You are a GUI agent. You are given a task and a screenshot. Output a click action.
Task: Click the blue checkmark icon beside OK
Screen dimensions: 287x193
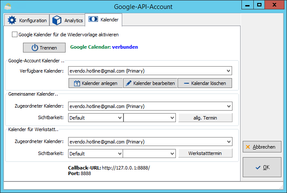point(258,167)
